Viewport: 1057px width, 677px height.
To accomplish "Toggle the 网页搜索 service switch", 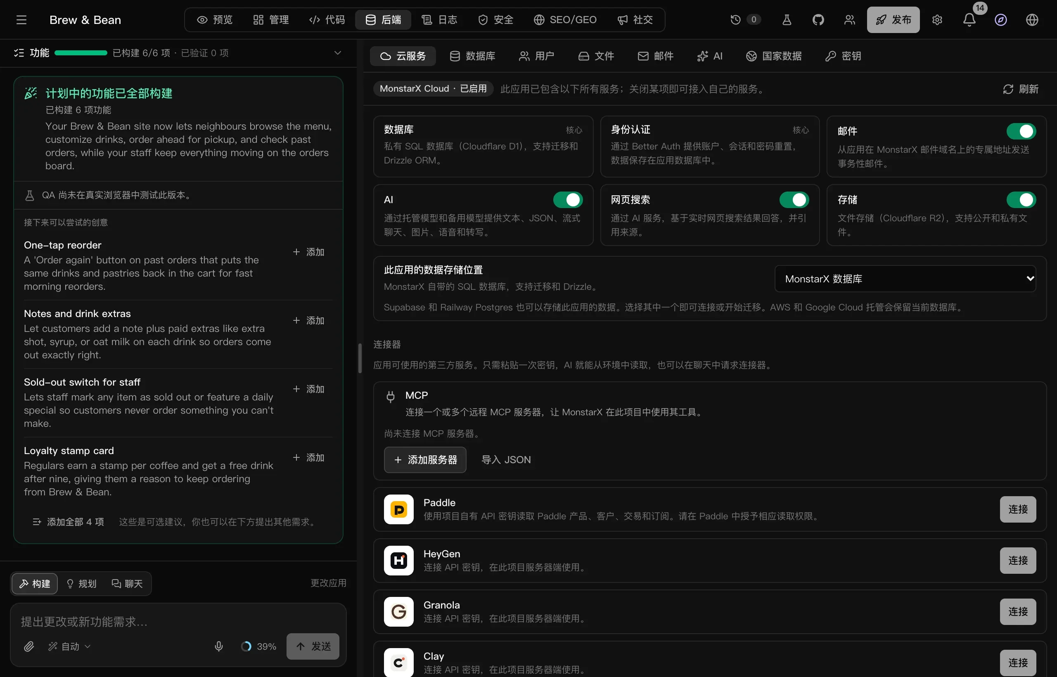I will click(794, 199).
